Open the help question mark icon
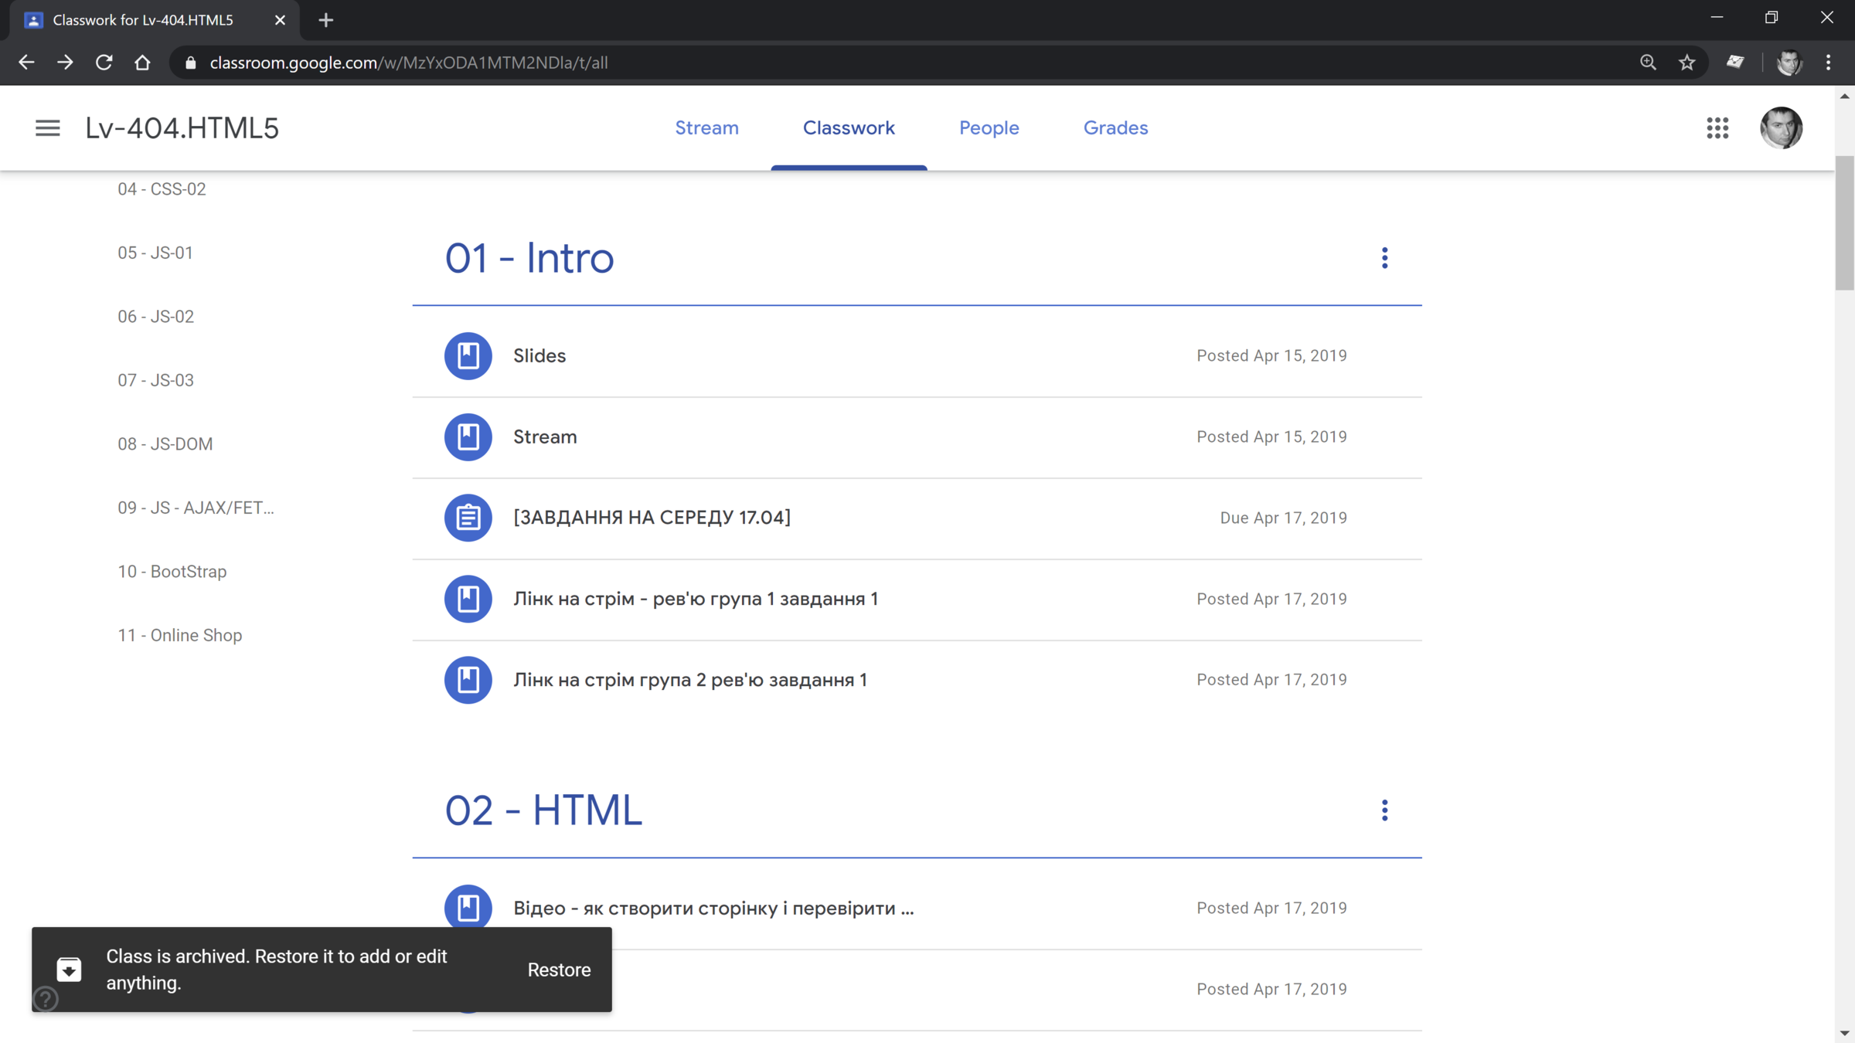This screenshot has width=1855, height=1043. click(46, 999)
